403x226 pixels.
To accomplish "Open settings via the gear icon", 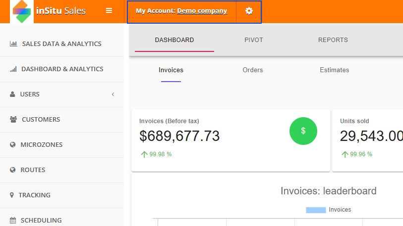I will click(249, 11).
